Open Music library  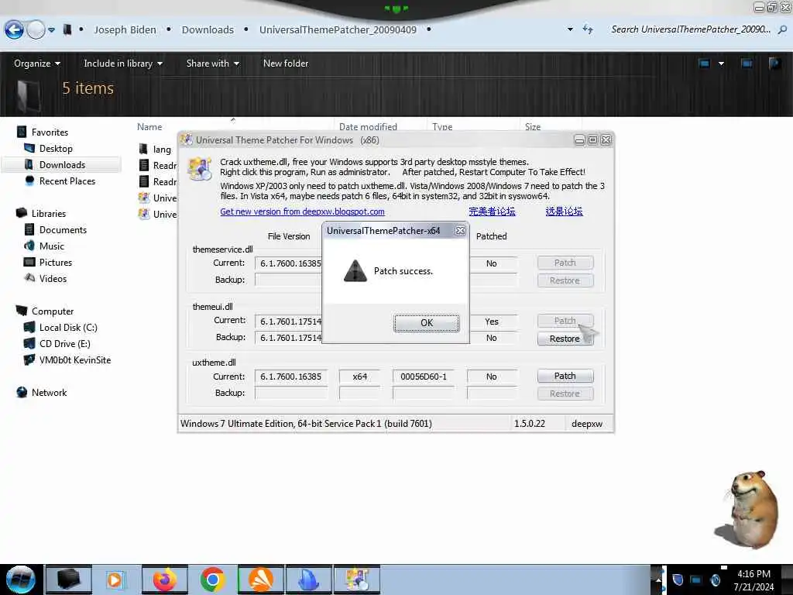coord(52,246)
